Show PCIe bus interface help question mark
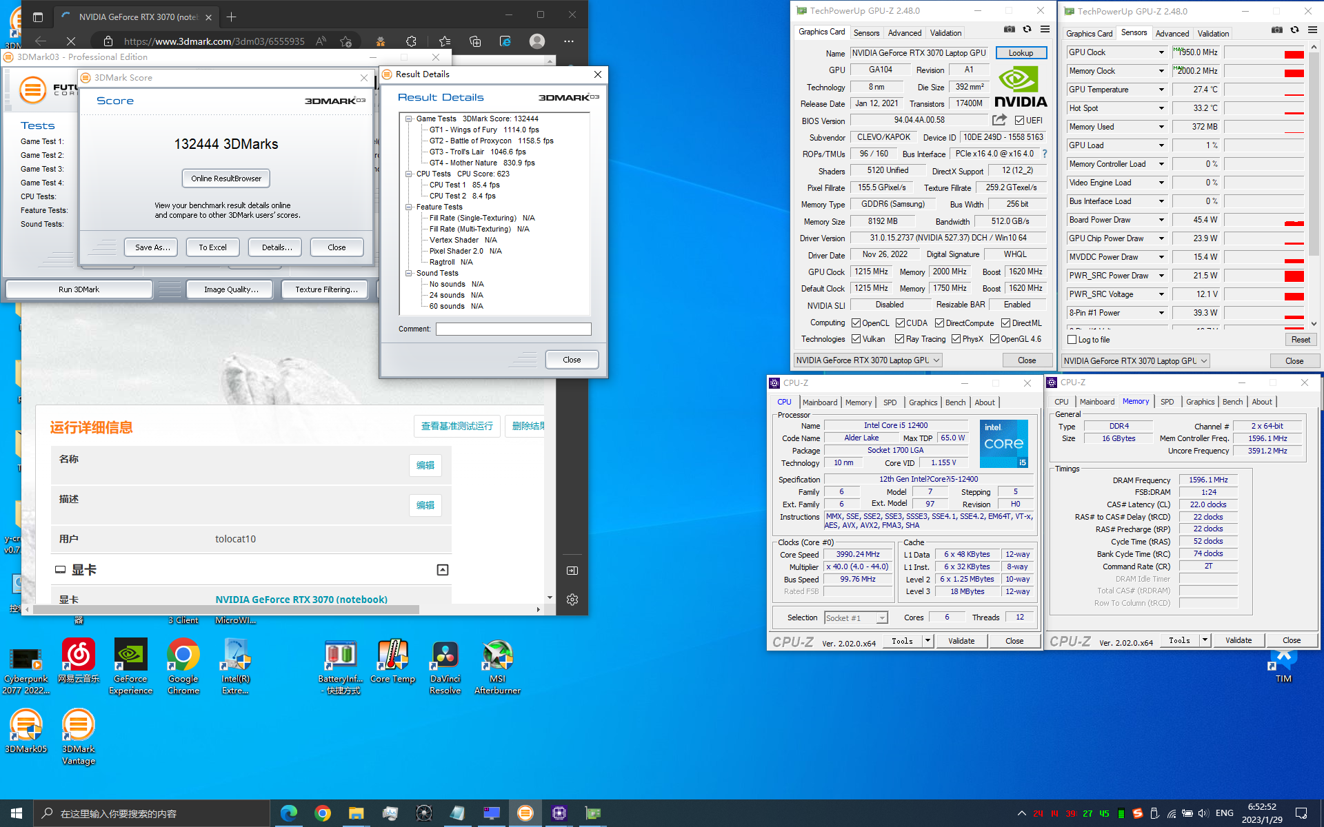1324x827 pixels. tap(1044, 154)
